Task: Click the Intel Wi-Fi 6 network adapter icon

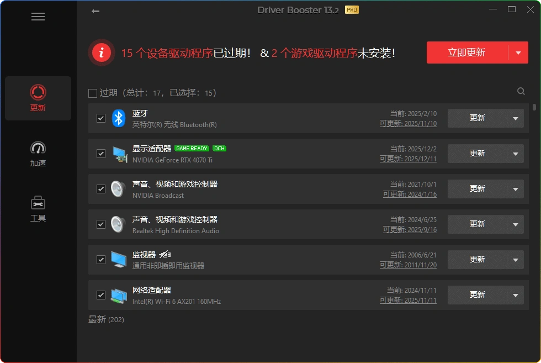Action: click(118, 294)
